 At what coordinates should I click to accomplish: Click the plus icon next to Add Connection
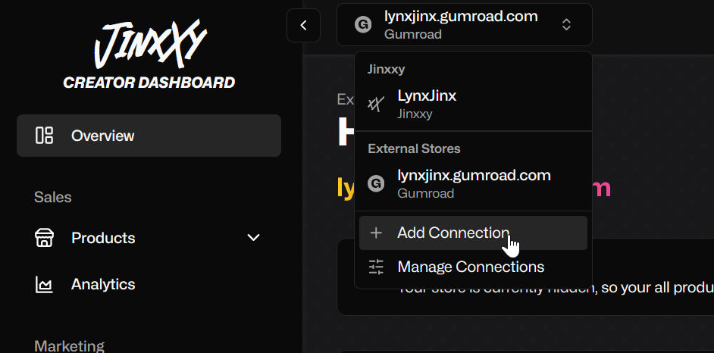coord(376,233)
